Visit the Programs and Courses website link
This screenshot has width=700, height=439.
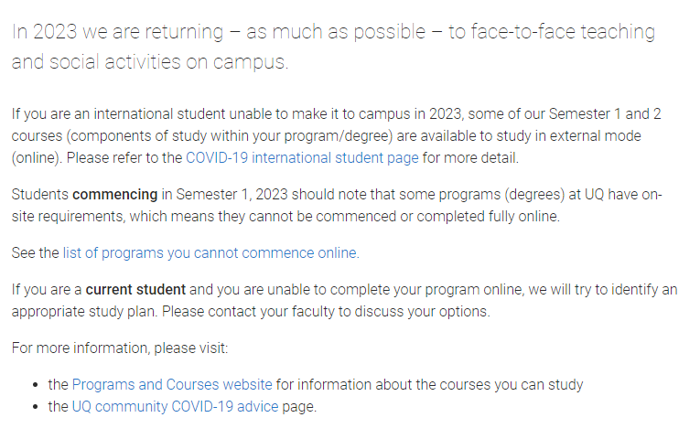(172, 384)
